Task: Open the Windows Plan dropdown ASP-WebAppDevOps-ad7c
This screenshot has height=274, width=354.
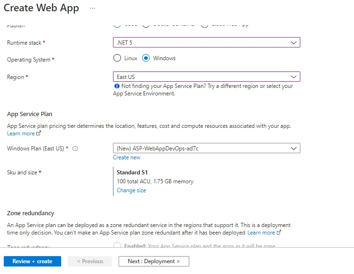Action: (x=206, y=148)
